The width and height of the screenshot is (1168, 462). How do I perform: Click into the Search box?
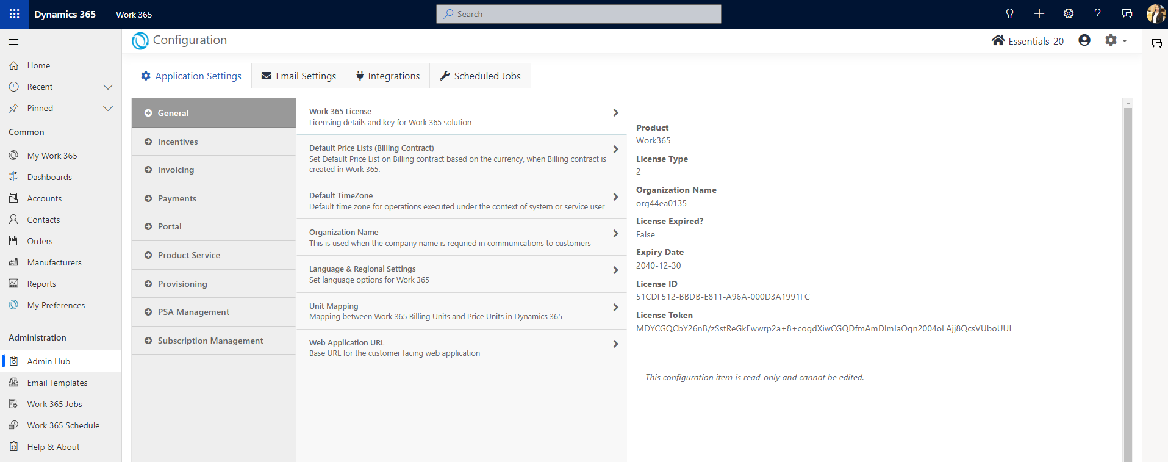pyautogui.click(x=579, y=14)
